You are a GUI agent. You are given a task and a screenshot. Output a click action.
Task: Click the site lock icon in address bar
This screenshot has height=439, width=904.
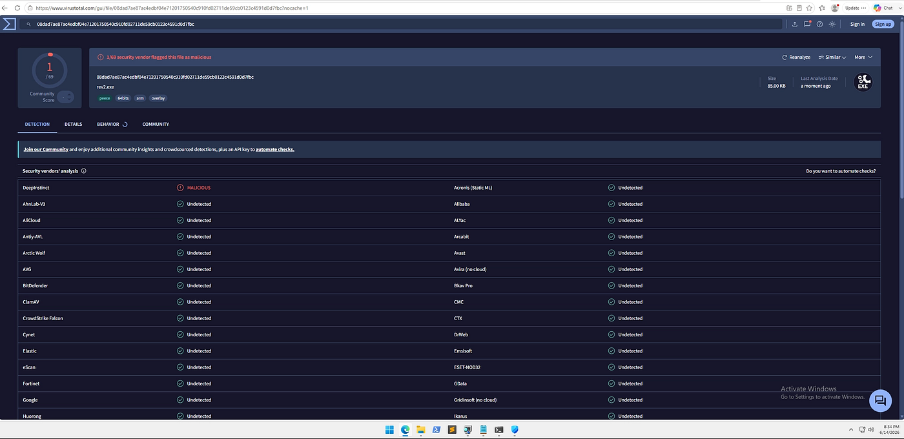[x=30, y=8]
